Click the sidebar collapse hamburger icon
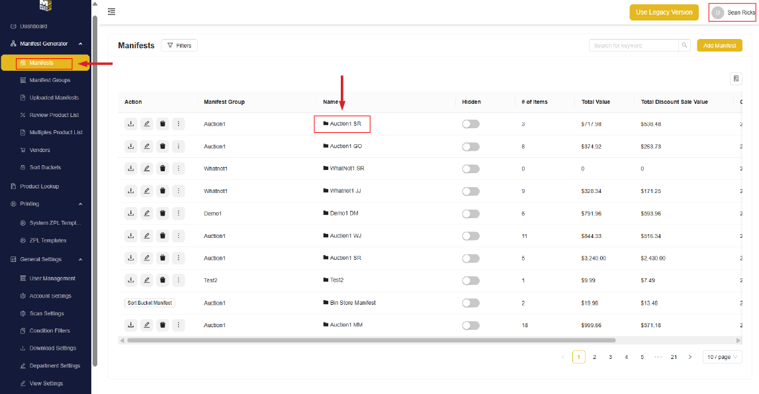This screenshot has height=394, width=759. (111, 12)
